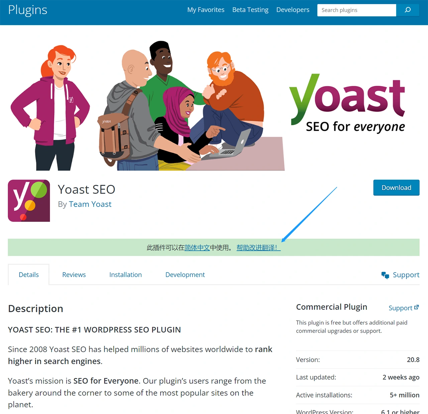Screen dimensions: 428x414
Task: Focus the Search plugins field
Action: pyautogui.click(x=357, y=10)
